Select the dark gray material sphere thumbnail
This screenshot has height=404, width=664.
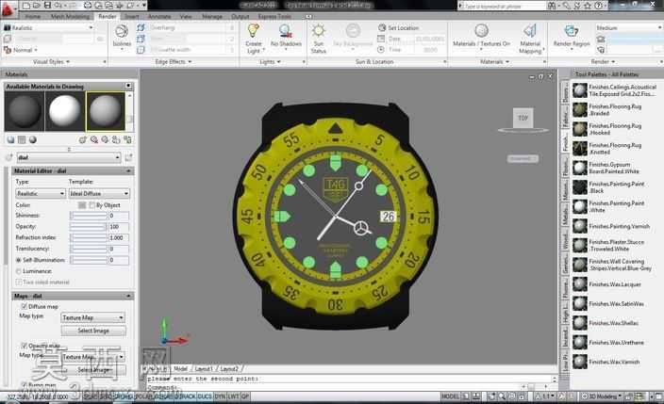click(25, 111)
